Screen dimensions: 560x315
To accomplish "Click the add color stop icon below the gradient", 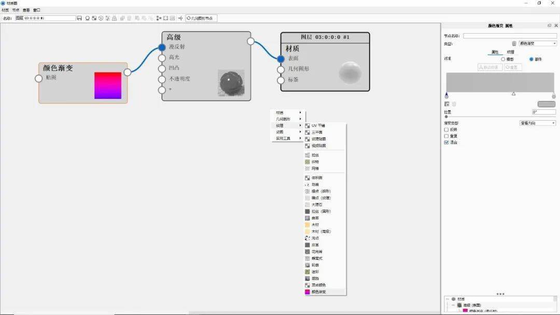I will [446, 104].
